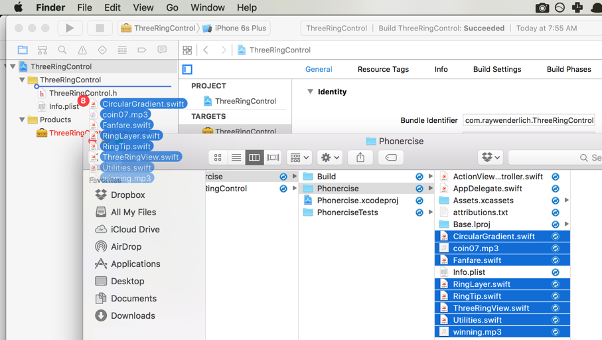Collapse the ThreeRingControl project root
The width and height of the screenshot is (602, 340).
13,66
